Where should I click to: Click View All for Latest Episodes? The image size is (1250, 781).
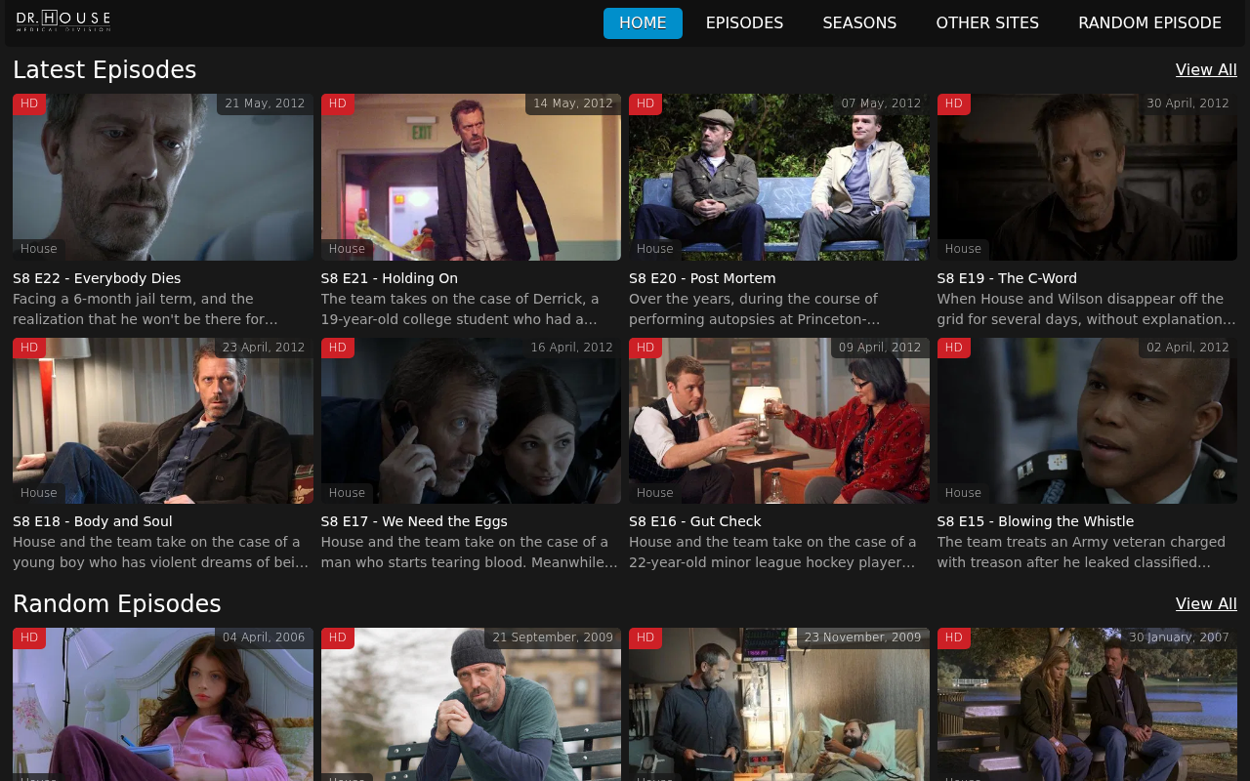(1206, 70)
